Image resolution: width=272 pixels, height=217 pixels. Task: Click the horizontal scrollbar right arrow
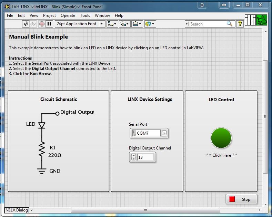pos(259,210)
